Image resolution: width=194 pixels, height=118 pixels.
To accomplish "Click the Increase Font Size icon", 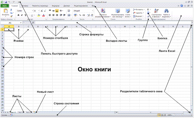I will tap(42, 11).
